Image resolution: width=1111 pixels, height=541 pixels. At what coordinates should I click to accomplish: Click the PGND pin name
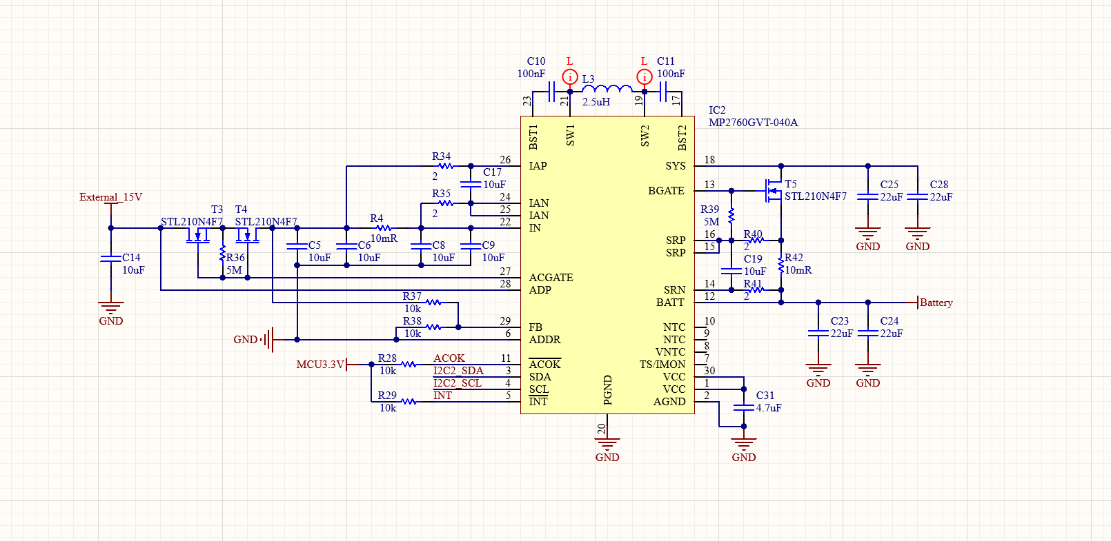pos(608,390)
